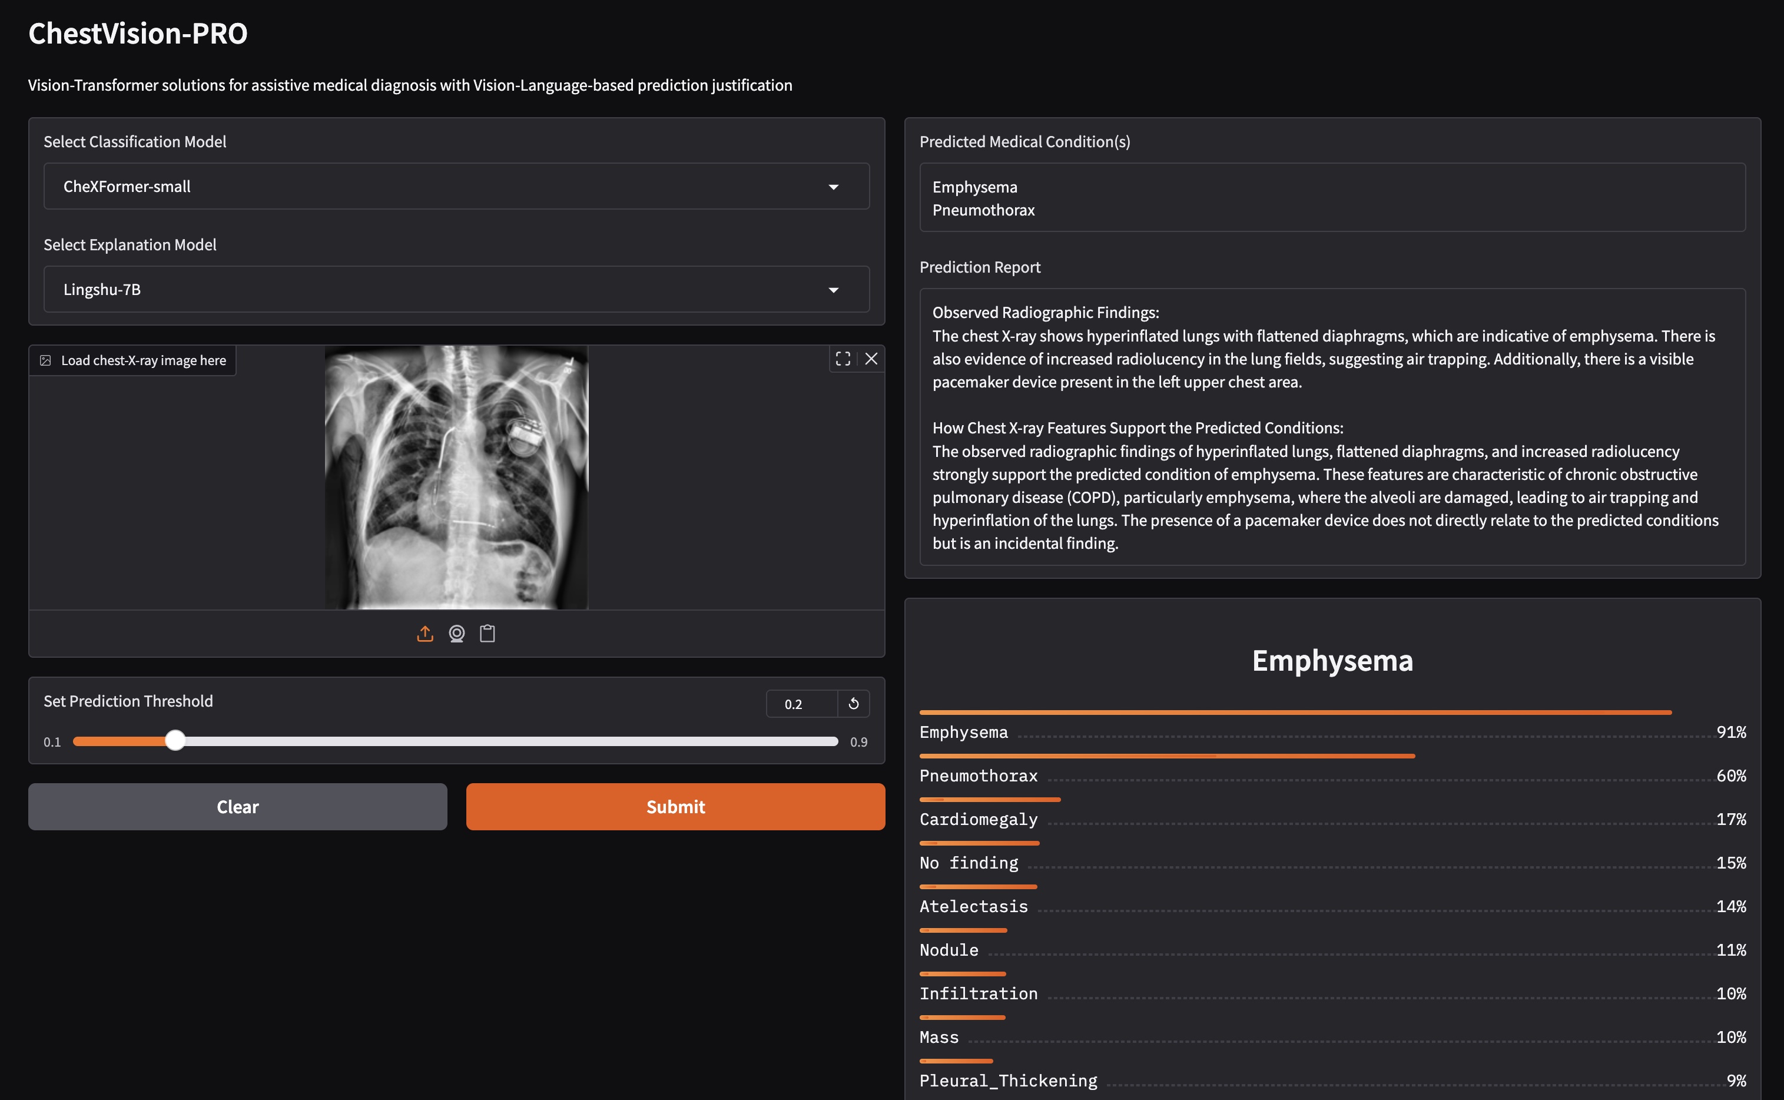The height and width of the screenshot is (1100, 1784).
Task: Click the prediction threshold slider handle
Action: pyautogui.click(x=174, y=741)
